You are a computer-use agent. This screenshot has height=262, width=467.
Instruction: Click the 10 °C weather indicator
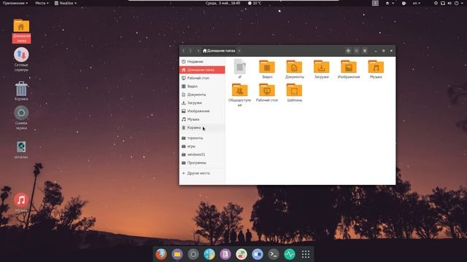click(x=255, y=3)
